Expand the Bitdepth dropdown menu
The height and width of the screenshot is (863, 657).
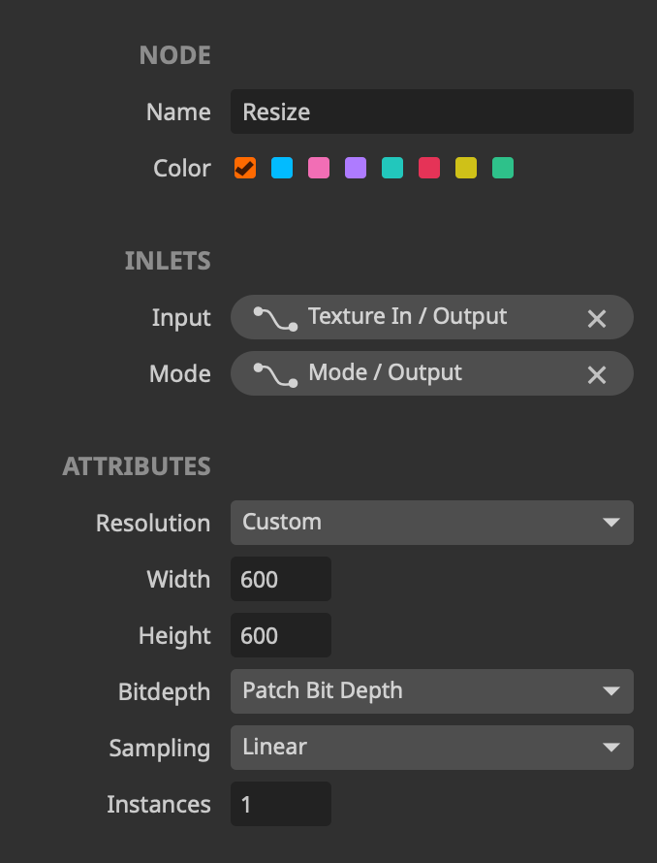point(431,691)
